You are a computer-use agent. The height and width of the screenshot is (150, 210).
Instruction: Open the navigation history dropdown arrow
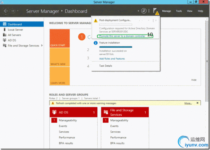click(x=18, y=11)
